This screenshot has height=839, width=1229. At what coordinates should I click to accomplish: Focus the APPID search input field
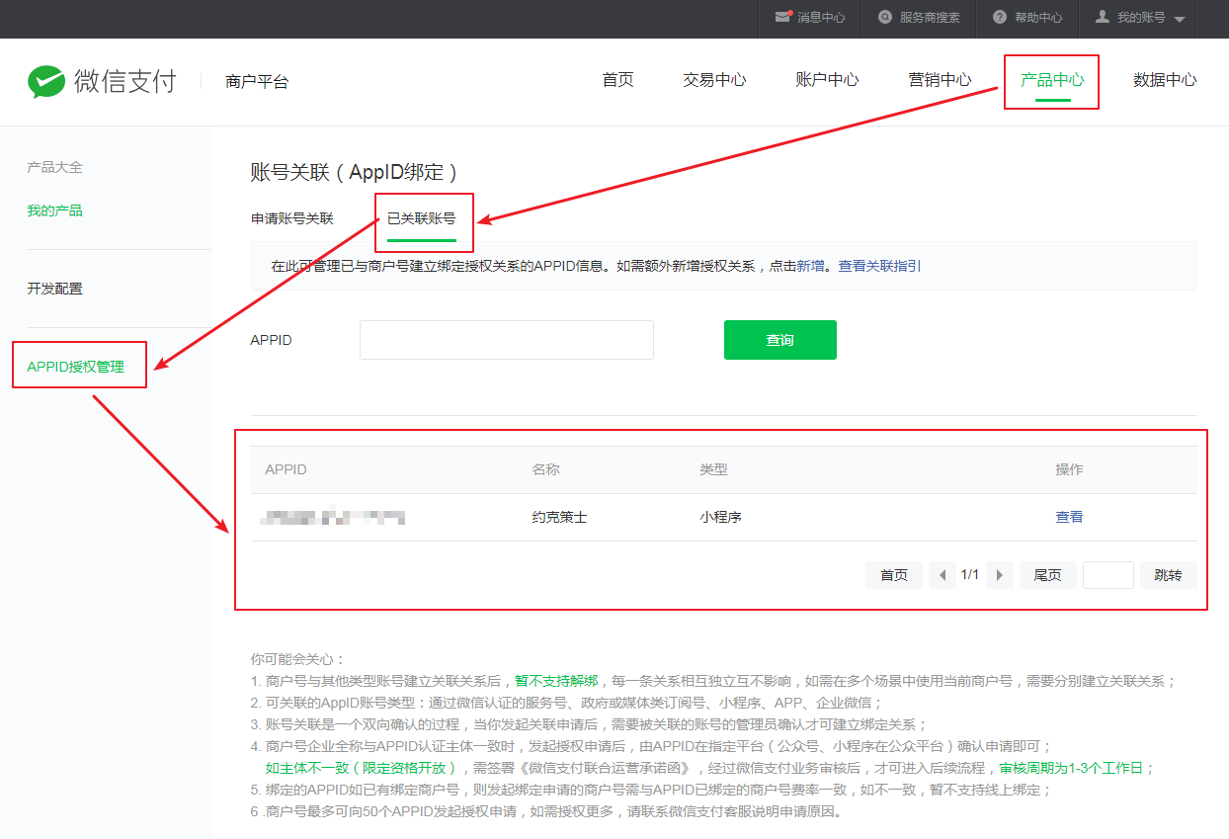point(507,340)
